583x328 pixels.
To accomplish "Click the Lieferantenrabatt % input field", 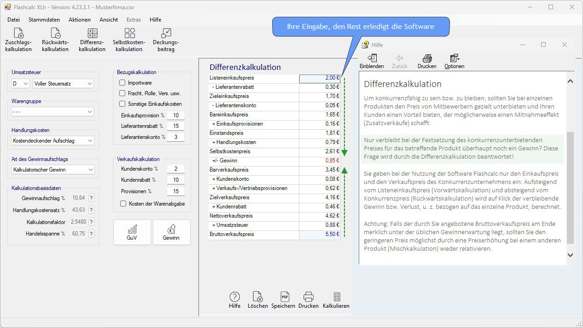I will [x=175, y=126].
